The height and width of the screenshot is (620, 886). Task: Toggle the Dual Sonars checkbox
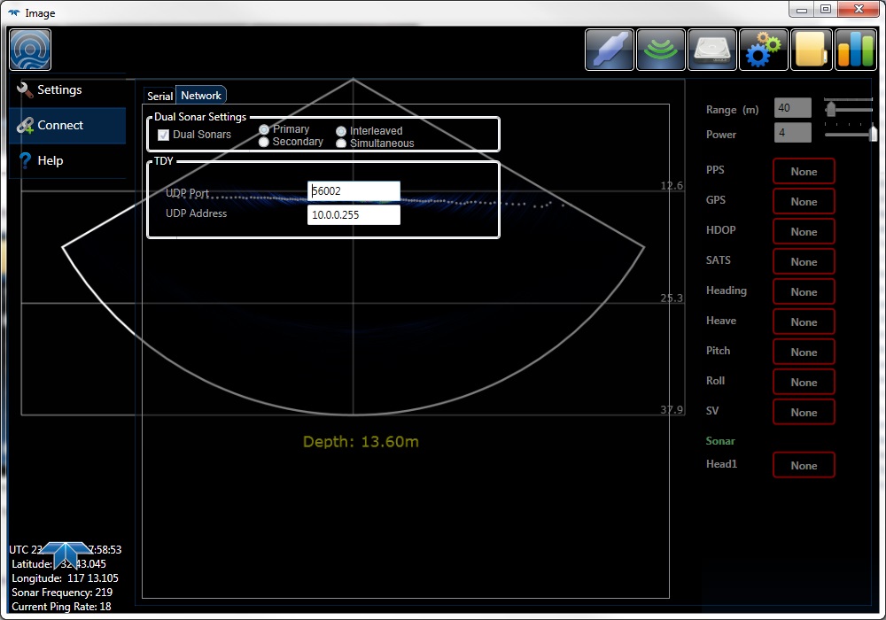[163, 136]
